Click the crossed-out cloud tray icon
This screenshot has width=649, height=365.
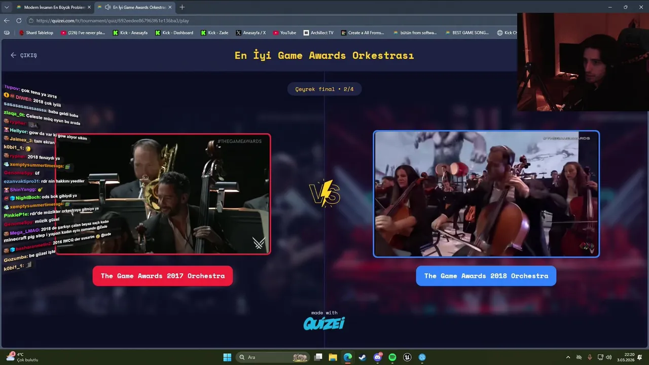tap(579, 357)
